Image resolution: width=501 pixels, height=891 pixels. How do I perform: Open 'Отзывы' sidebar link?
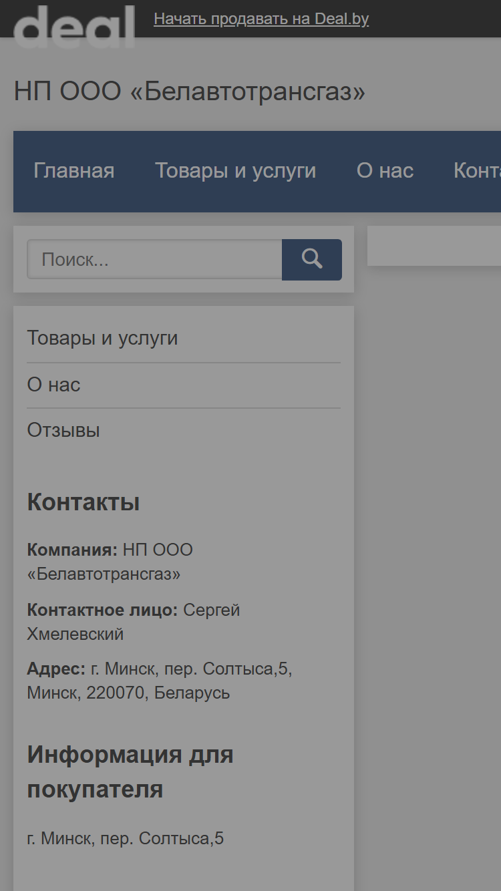click(x=63, y=430)
